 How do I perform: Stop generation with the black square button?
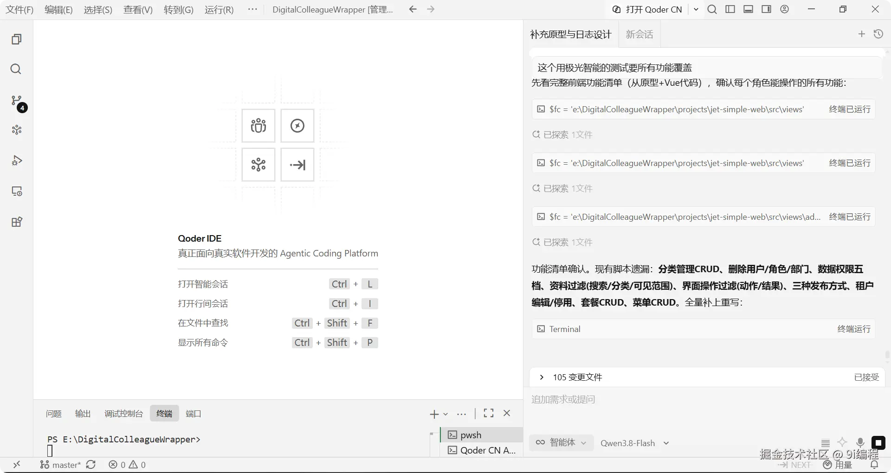(878, 443)
